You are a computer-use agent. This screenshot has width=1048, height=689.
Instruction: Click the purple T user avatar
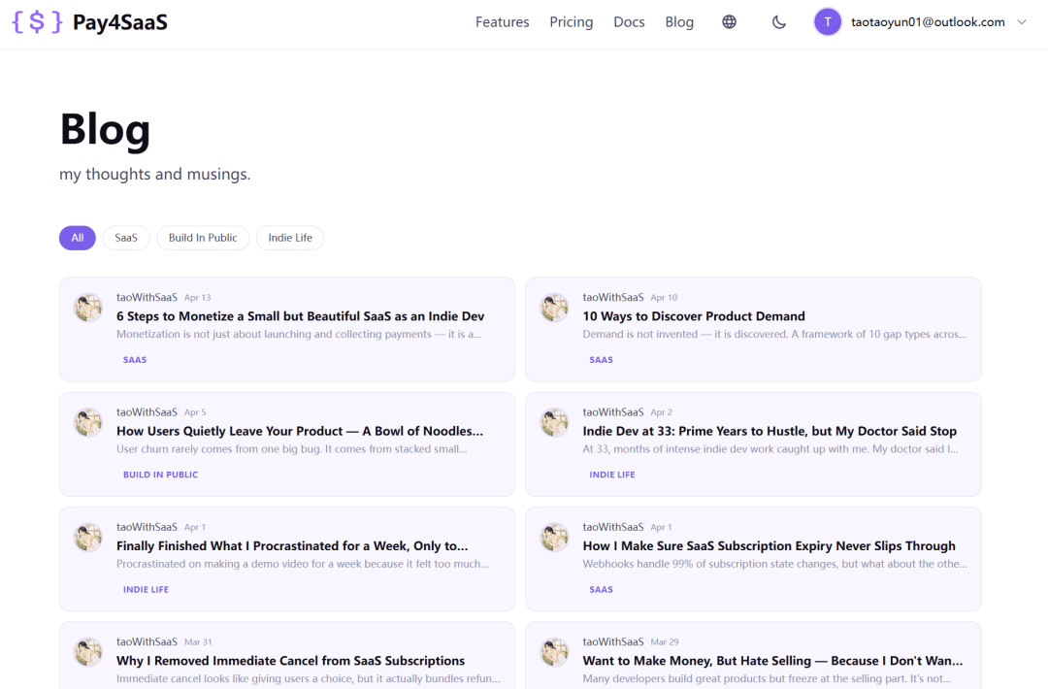click(828, 22)
